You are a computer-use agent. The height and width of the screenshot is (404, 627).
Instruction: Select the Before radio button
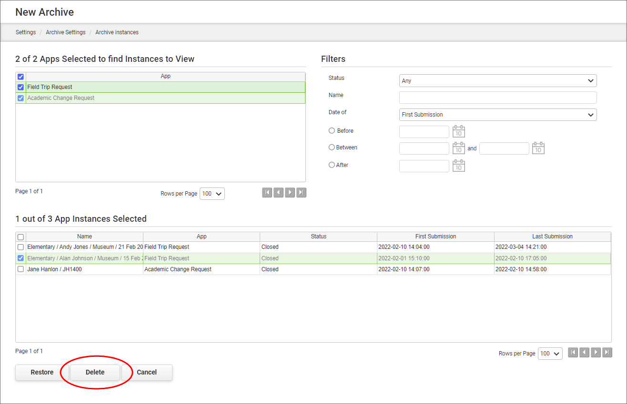(332, 130)
